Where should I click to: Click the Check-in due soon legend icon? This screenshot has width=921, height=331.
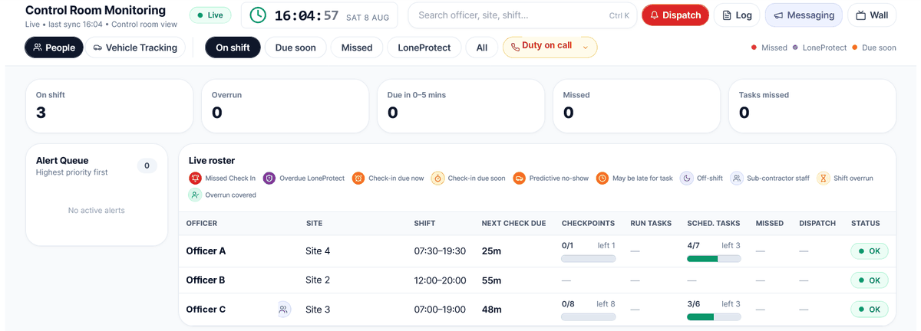tap(437, 178)
